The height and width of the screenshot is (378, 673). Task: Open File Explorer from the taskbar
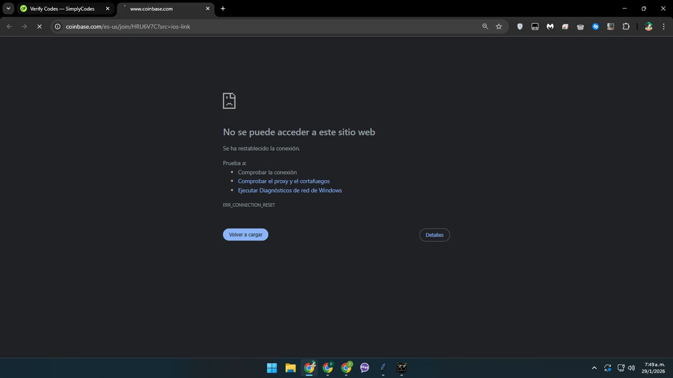tap(291, 368)
